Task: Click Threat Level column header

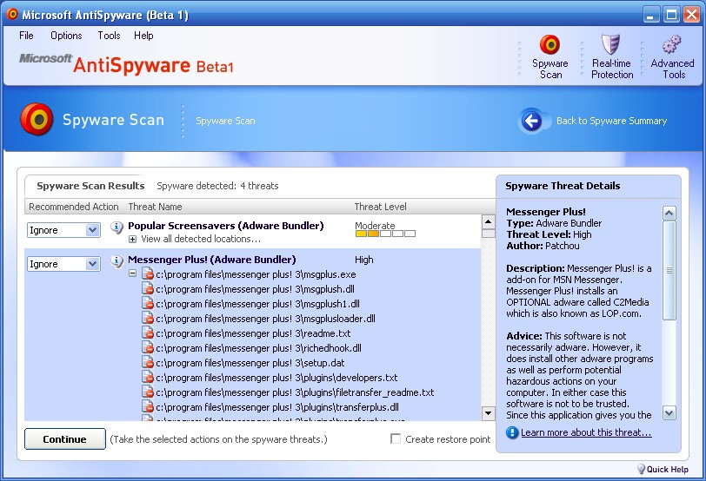Action: coord(381,207)
